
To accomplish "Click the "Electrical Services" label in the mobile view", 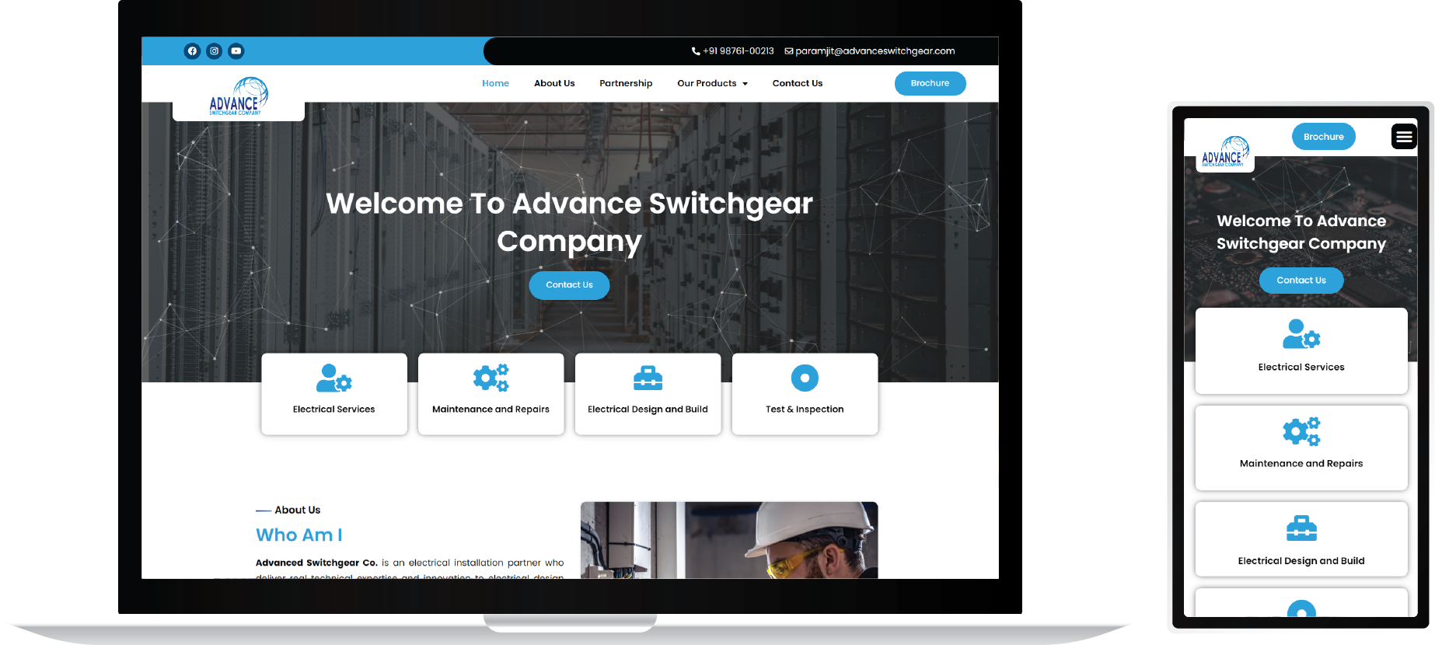I will click(1301, 368).
